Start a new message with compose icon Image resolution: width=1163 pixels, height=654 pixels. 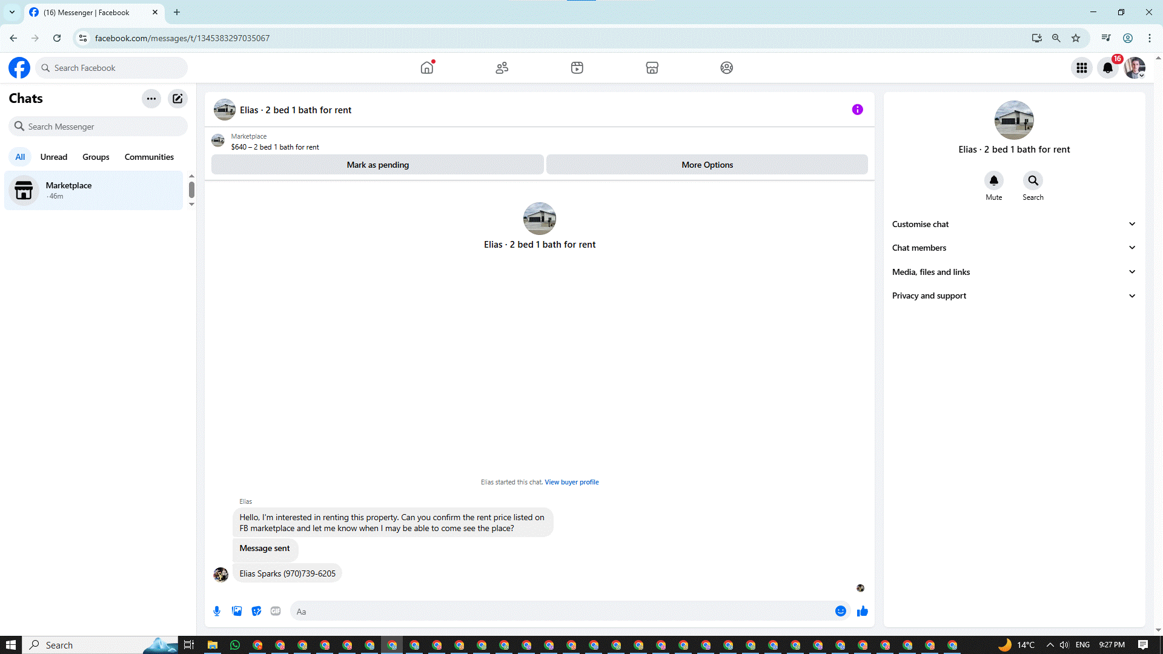pyautogui.click(x=177, y=99)
